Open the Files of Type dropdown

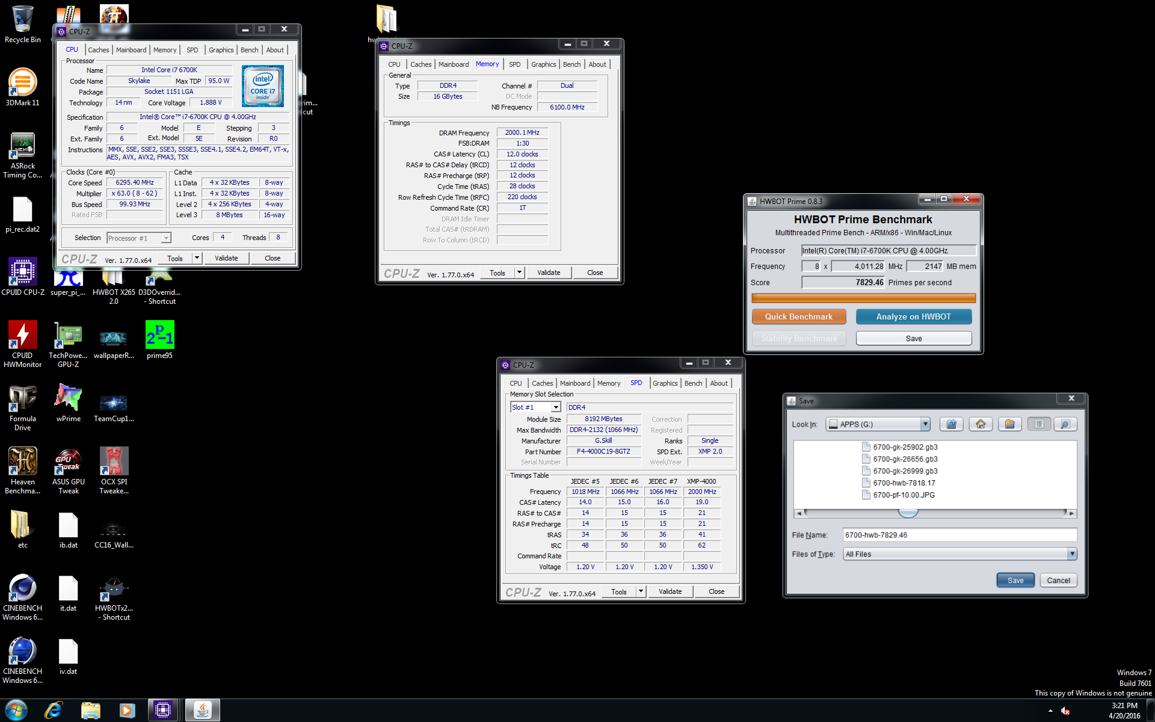pos(1072,554)
